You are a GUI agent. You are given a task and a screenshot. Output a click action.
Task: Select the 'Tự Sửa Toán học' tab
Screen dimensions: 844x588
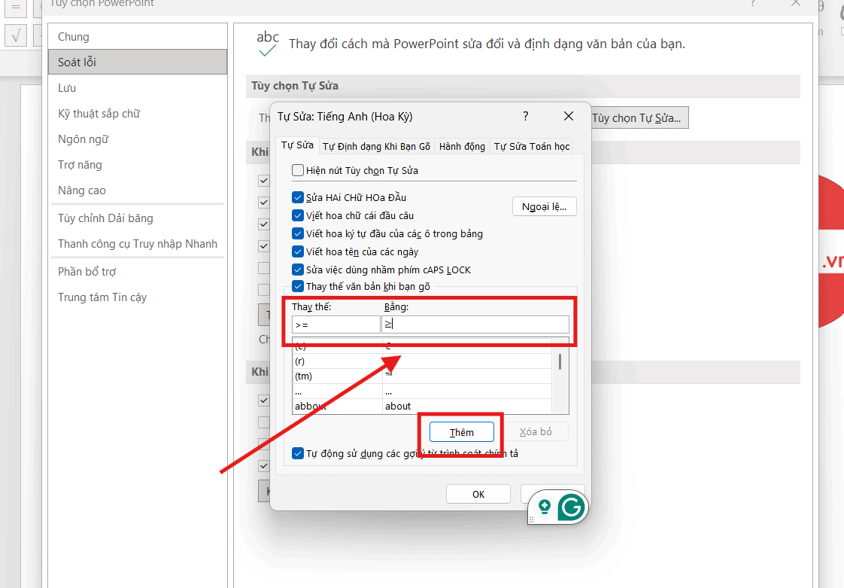click(x=532, y=147)
